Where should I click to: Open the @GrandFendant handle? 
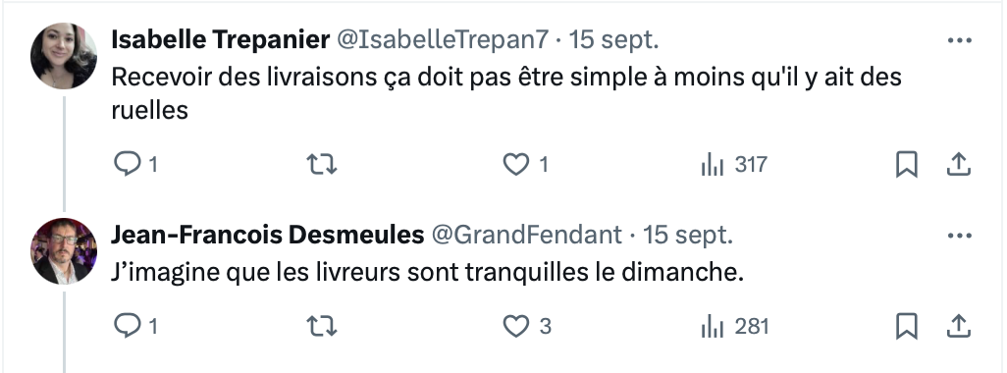pyautogui.click(x=526, y=235)
